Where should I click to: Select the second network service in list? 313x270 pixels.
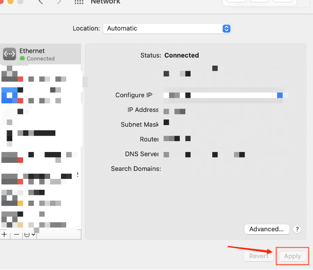point(41,74)
